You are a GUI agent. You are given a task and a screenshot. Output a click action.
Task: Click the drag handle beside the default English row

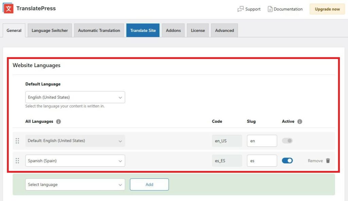click(17, 141)
